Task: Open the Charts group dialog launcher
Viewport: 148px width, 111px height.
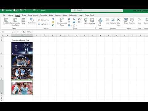Action: pos(96,28)
